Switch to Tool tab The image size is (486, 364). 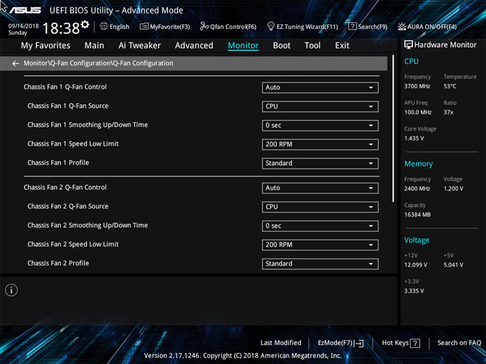click(313, 46)
